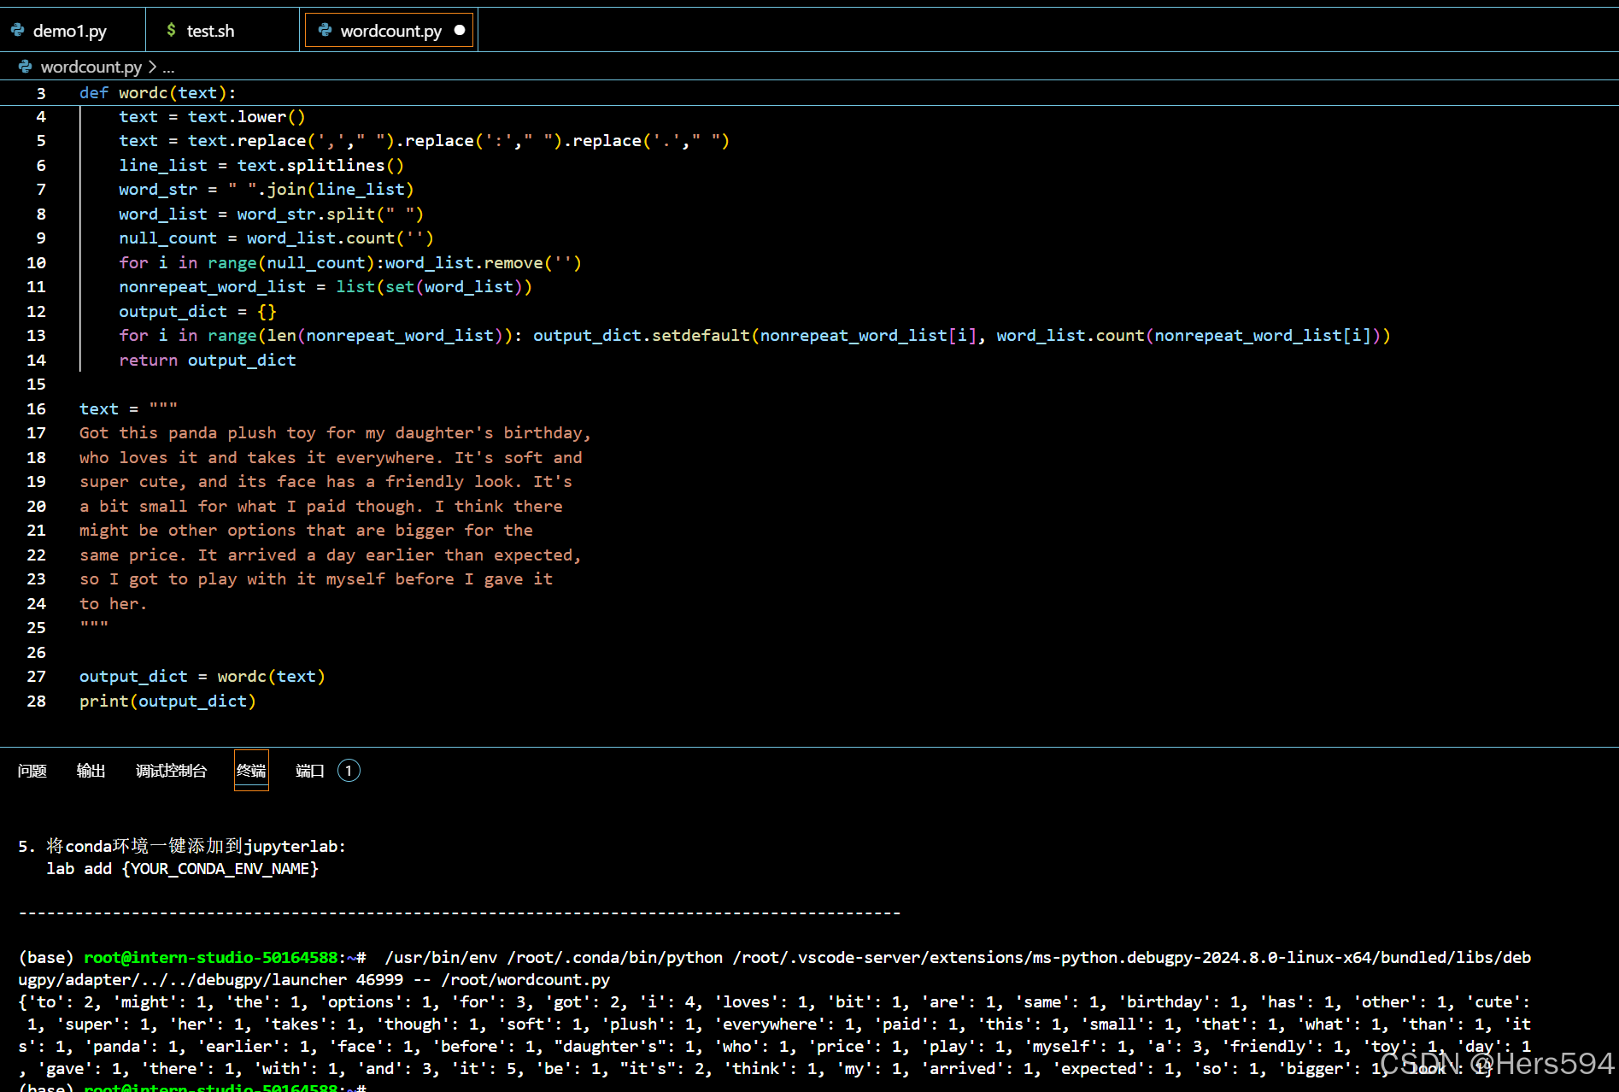Open the 端口 ports panel
Screen dimensions: 1619x1092
click(308, 770)
